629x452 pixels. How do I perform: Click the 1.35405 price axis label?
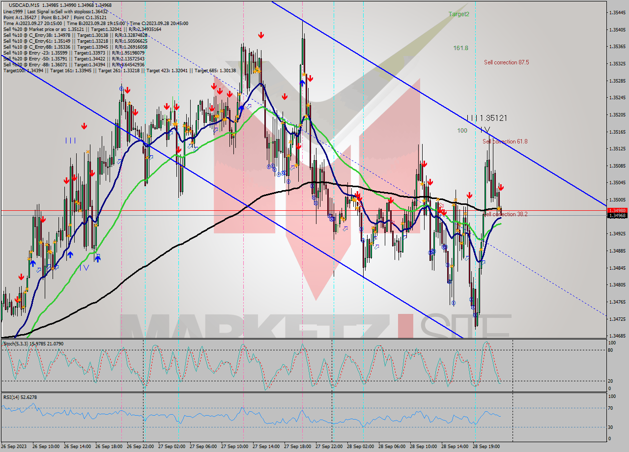[x=617, y=29]
